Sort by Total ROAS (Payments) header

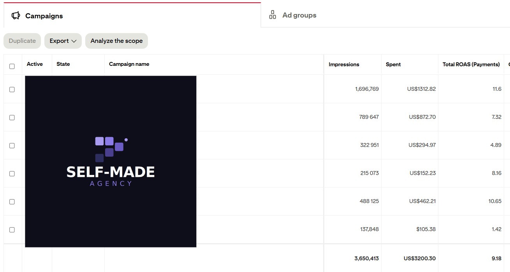click(471, 64)
